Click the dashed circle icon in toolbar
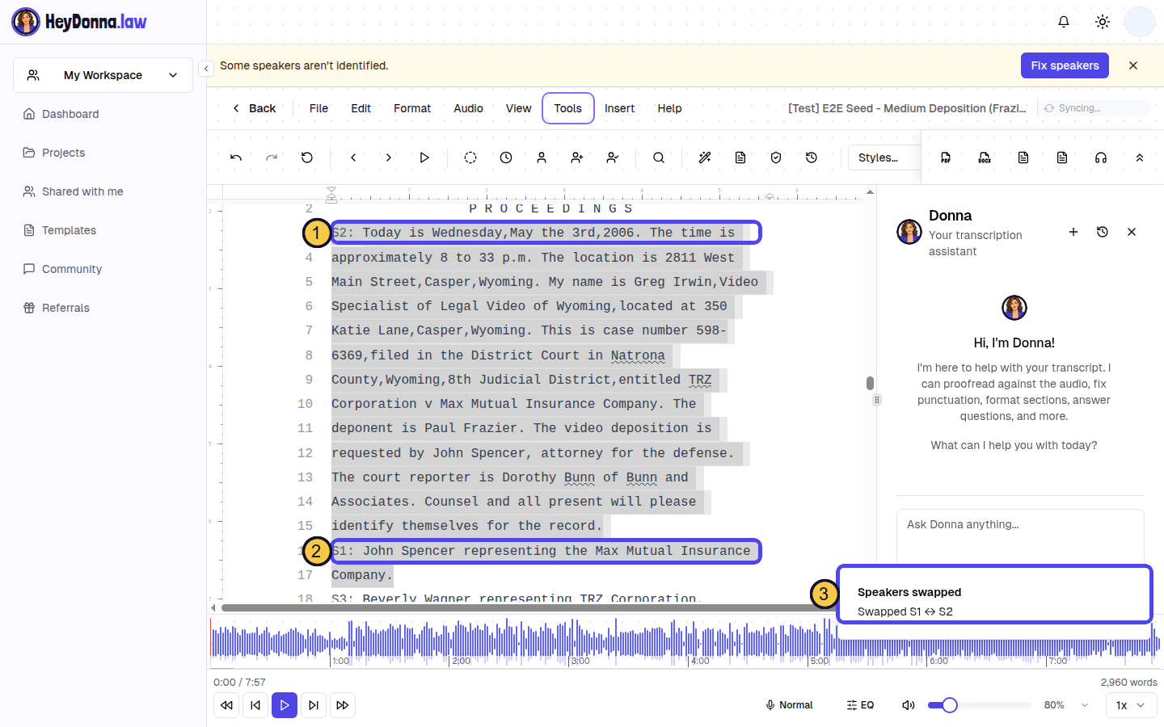 470,158
